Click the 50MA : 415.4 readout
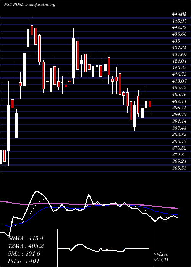The width and height of the screenshot is (191, 267). [x=26, y=238]
